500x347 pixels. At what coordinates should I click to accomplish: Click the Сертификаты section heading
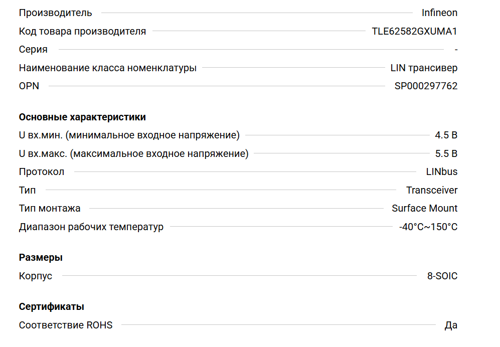point(51,306)
